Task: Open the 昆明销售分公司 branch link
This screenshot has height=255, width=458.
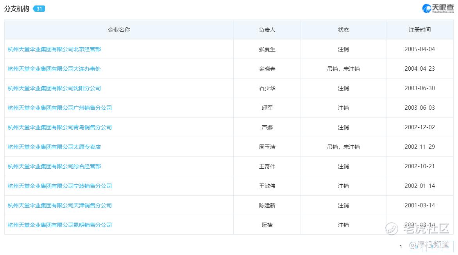Action: [59, 225]
